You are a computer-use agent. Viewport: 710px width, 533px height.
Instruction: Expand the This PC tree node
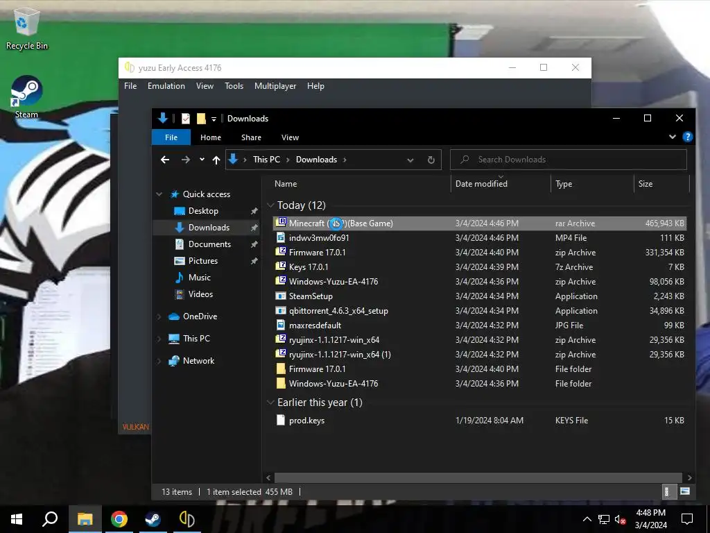(x=159, y=339)
